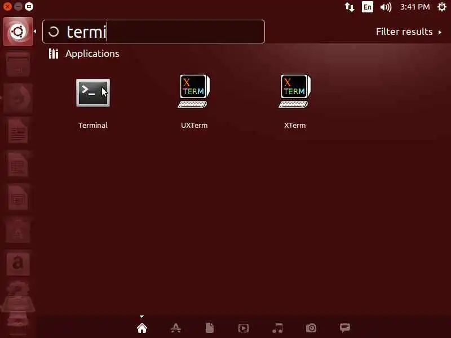Open LibreOffice Calc in the launcher
Screen dimensions: 451x338
tap(18, 164)
